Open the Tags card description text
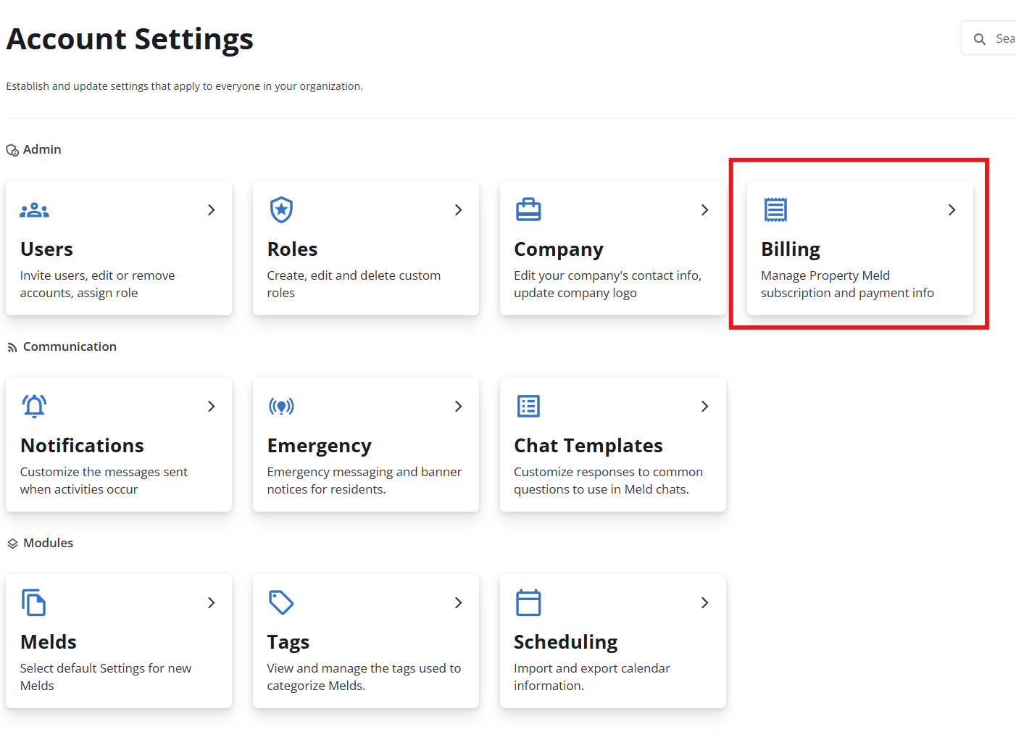 364,677
